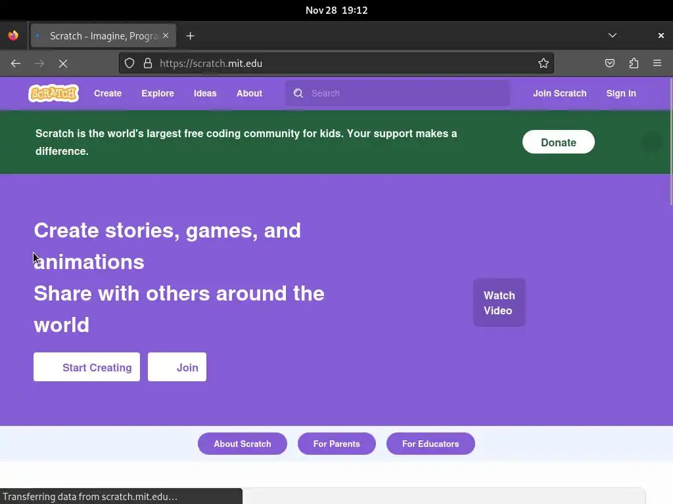This screenshot has height=504, width=673.
Task: Close the browser window
Action: pyautogui.click(x=661, y=35)
